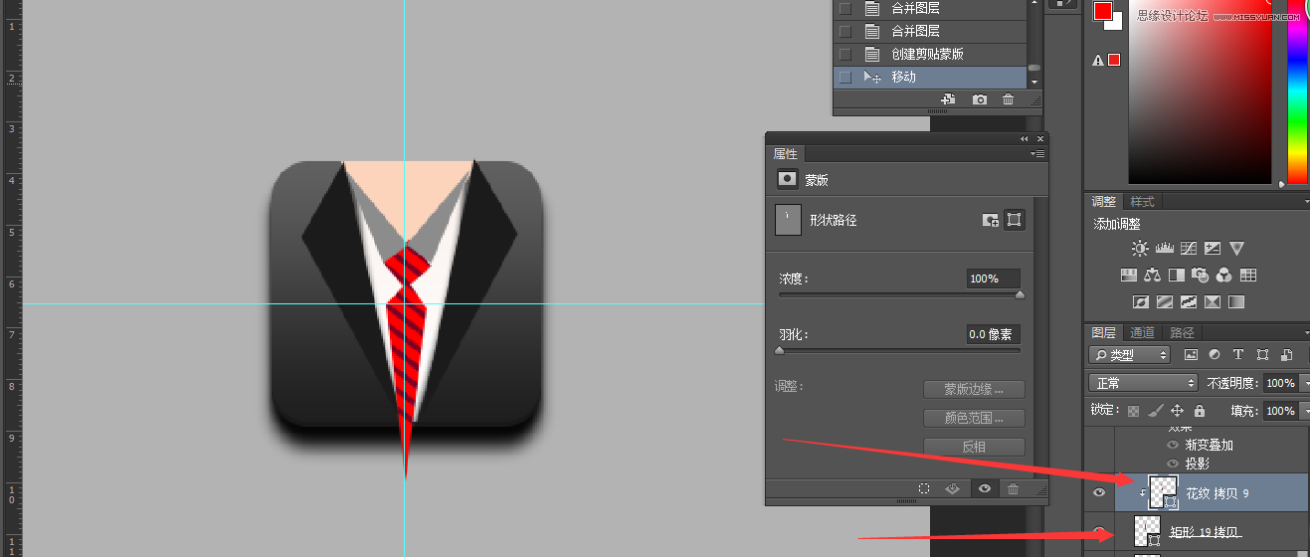
Task: Click the white background color swatch
Action: click(x=1117, y=23)
